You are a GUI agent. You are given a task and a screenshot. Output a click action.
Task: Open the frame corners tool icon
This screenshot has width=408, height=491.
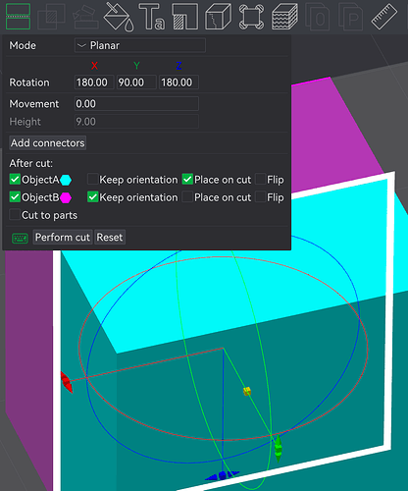[251, 17]
